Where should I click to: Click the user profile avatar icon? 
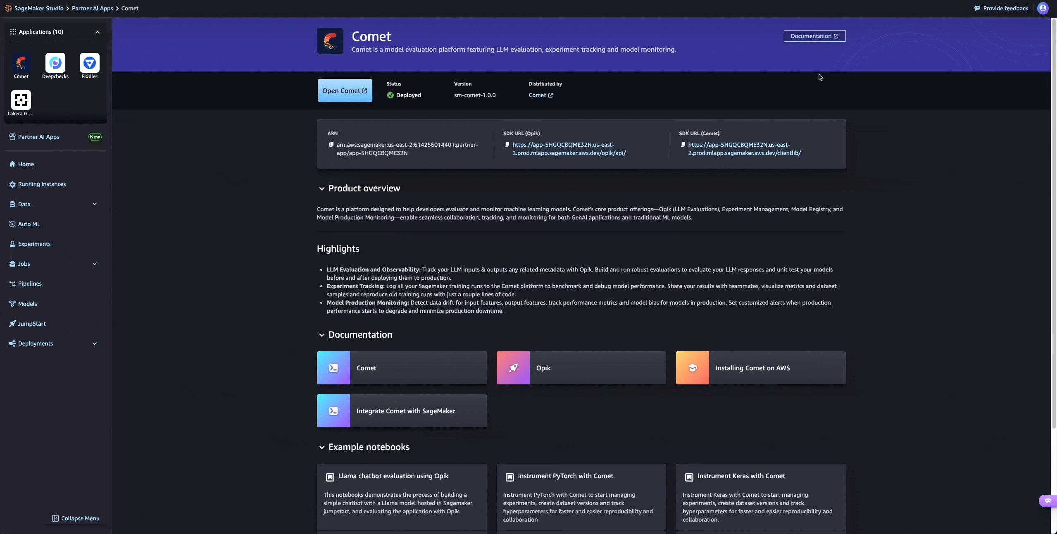coord(1043,8)
